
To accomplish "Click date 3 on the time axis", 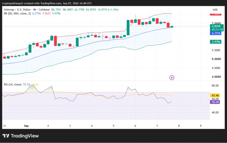I will 70,126.
